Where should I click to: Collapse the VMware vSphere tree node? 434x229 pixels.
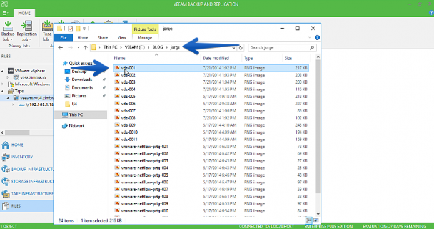point(3,71)
